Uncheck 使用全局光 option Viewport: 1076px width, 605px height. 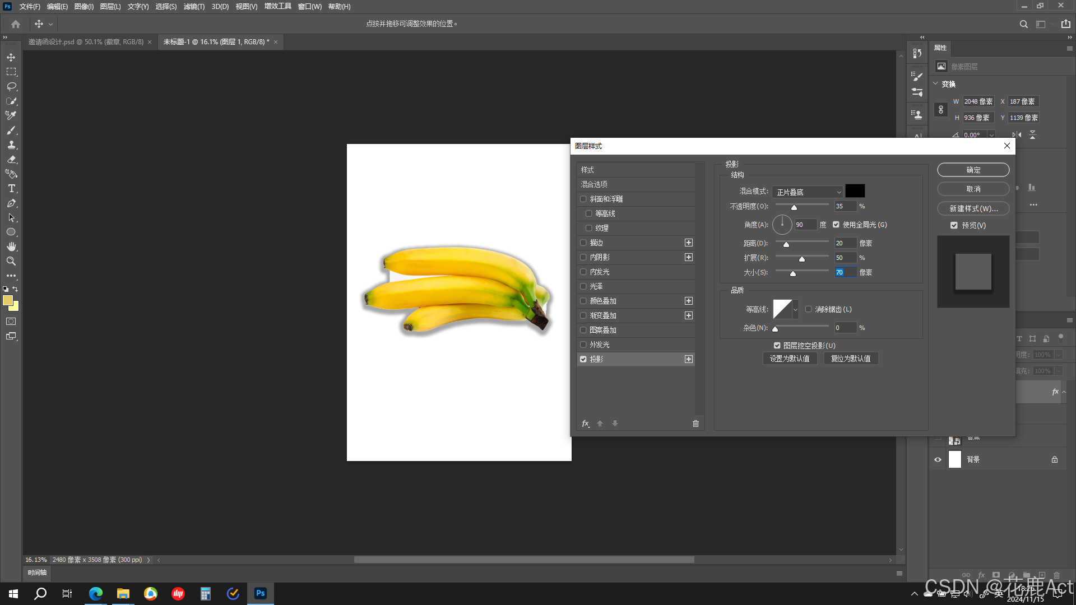pyautogui.click(x=836, y=225)
